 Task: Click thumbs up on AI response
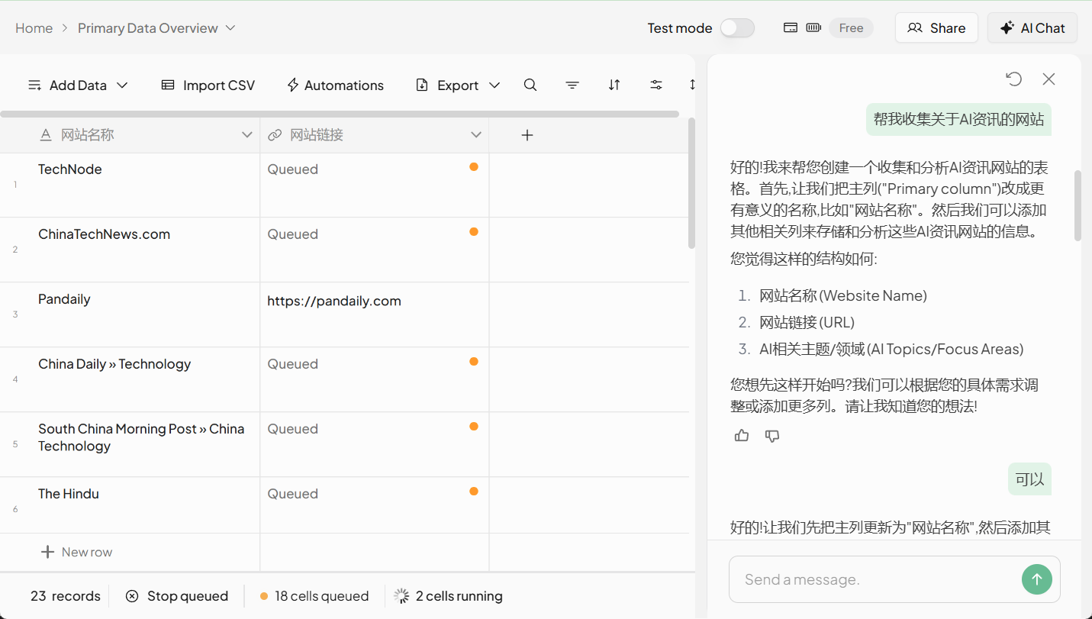[742, 436]
